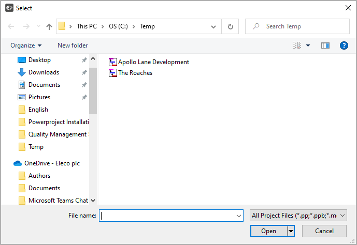Image resolution: width=357 pixels, height=245 pixels.
Task: Toggle the preview pane icon
Action: coord(325,45)
